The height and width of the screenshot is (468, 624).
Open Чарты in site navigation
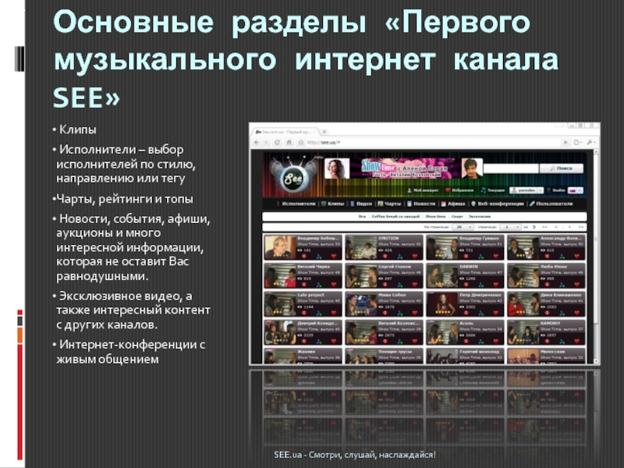389,204
